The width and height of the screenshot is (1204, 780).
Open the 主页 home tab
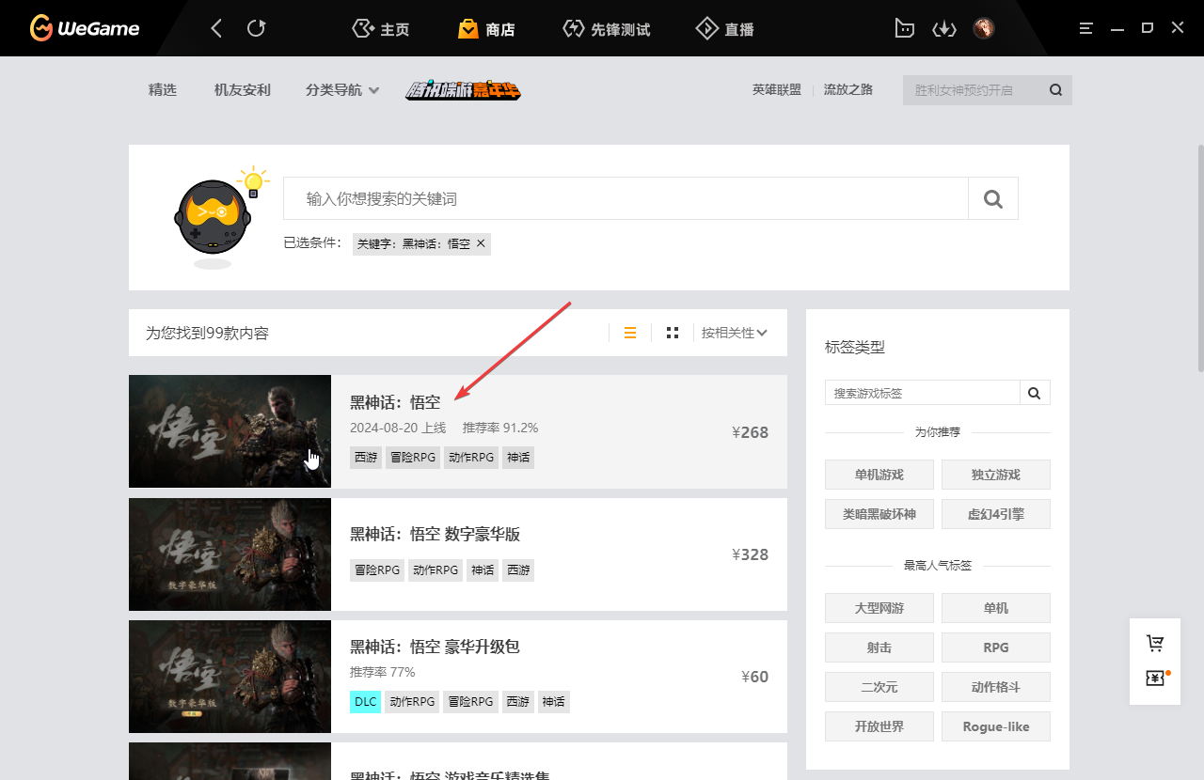380,29
